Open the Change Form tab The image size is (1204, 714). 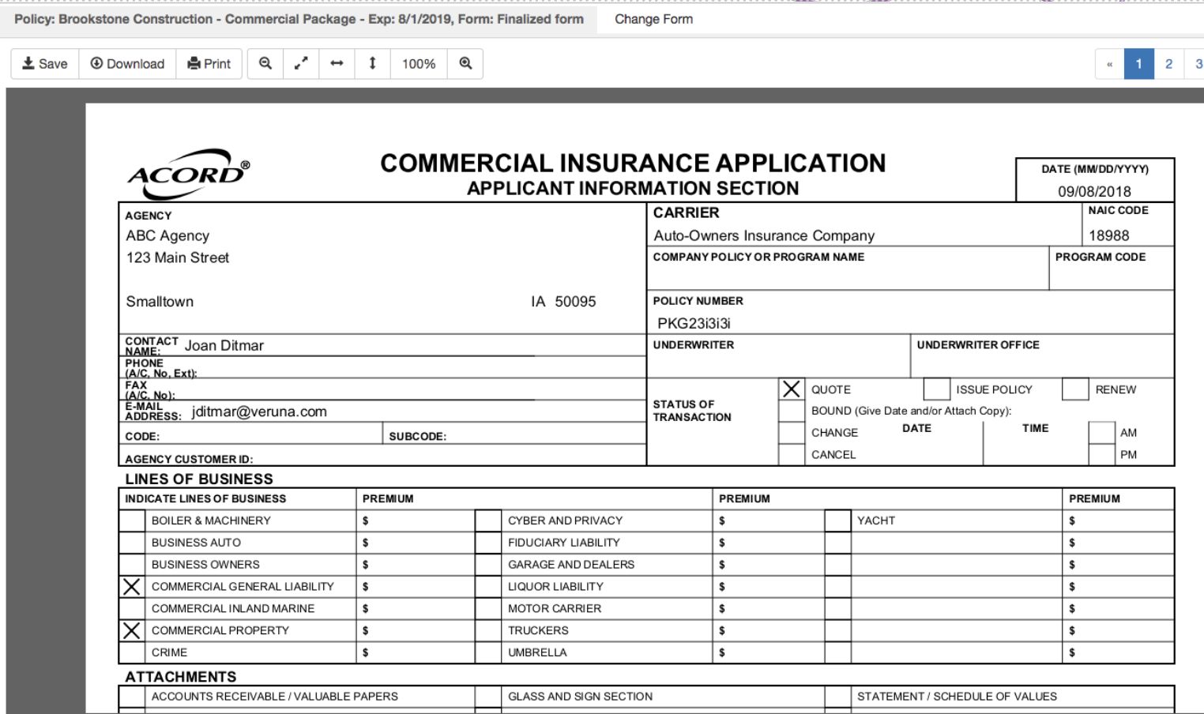coord(653,19)
